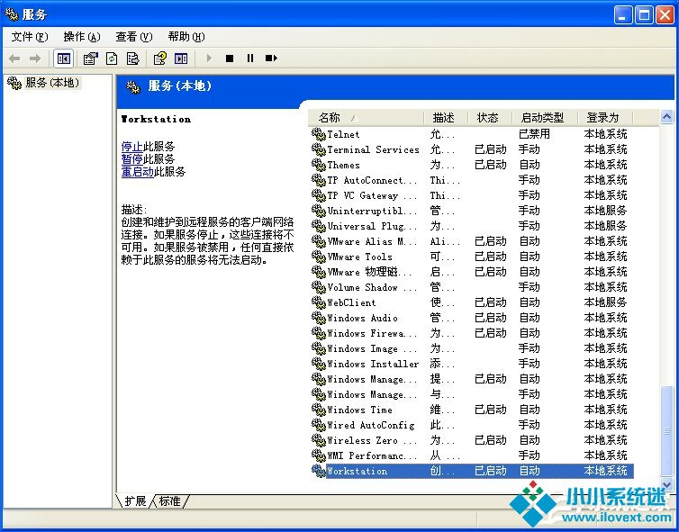Open the 帮助(H) menu
679x532 pixels.
pos(186,37)
